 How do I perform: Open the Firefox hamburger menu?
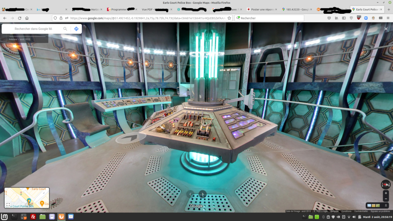click(388, 18)
